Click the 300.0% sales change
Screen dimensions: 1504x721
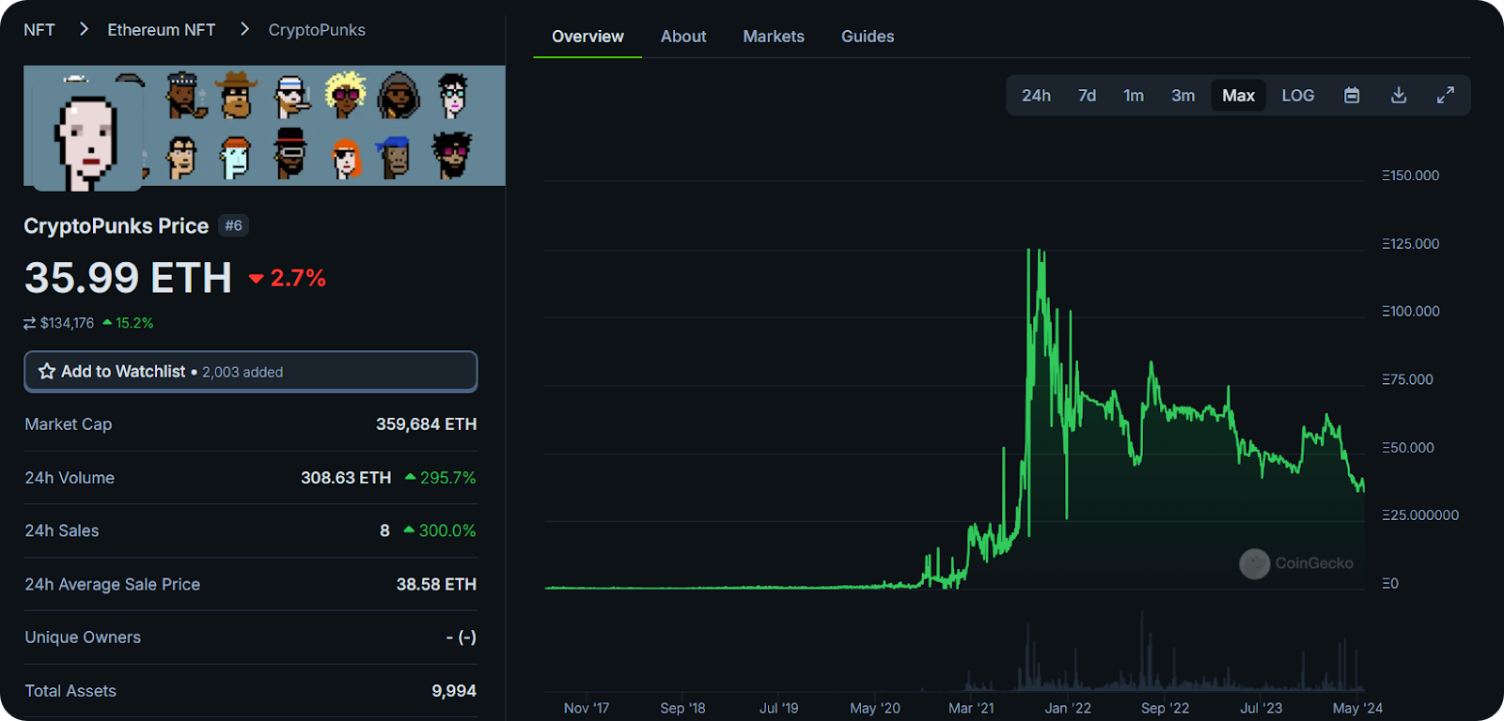[440, 530]
